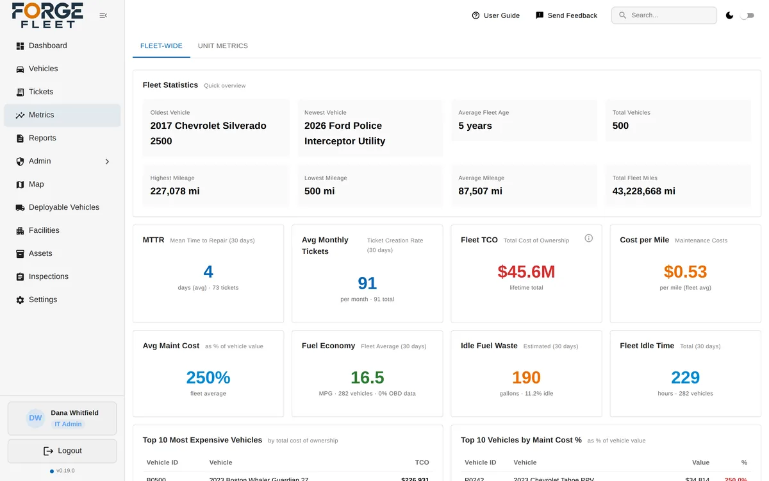Viewport: 769px width, 481px height.
Task: Open the Reports page
Action: pos(62,139)
